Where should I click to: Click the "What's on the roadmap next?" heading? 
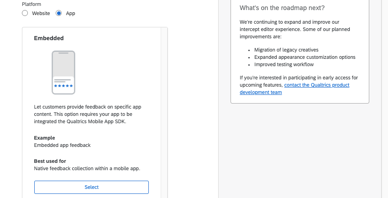click(285, 8)
